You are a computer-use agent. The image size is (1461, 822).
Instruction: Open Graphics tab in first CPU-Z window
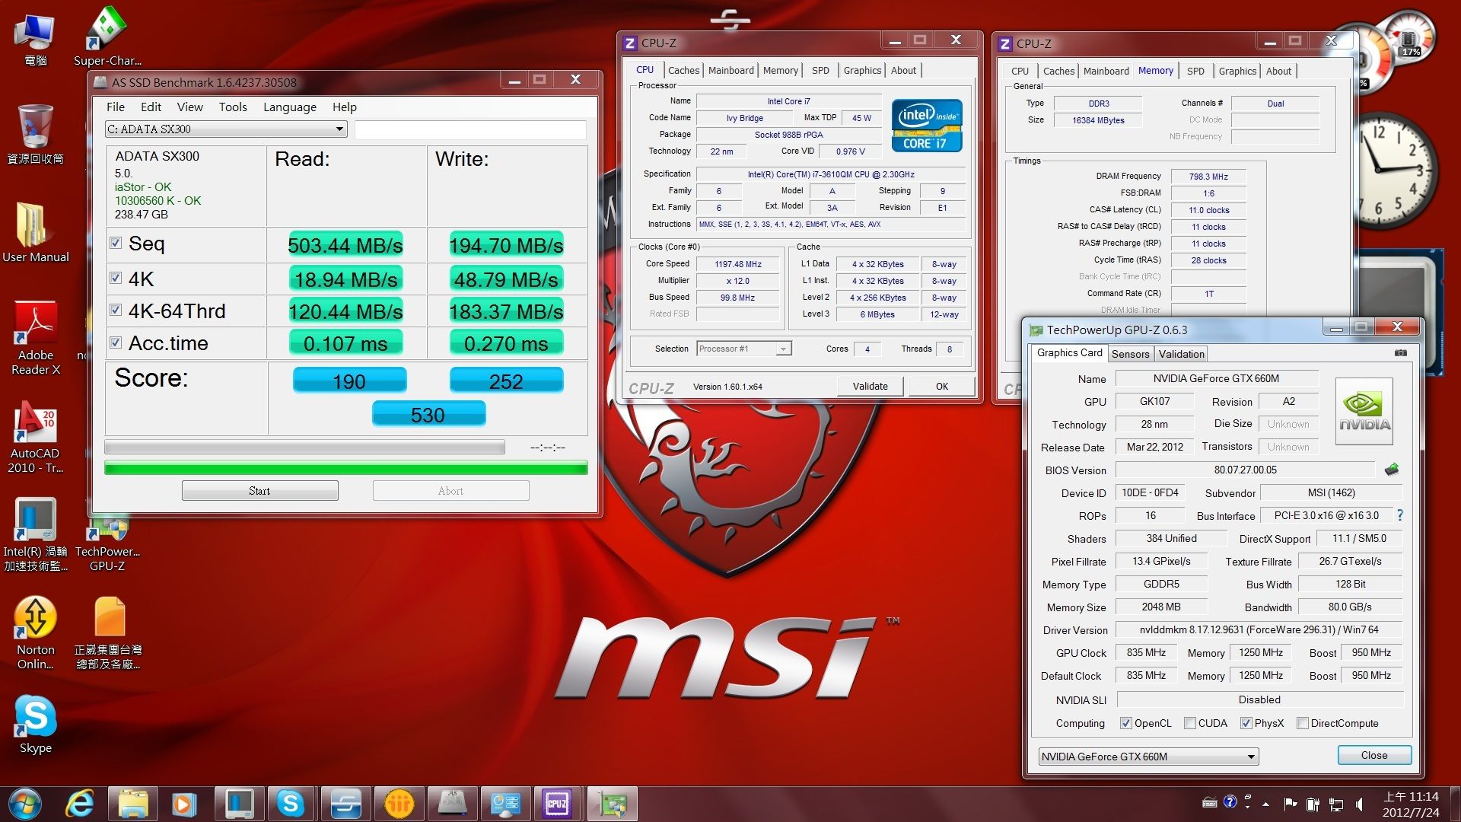click(862, 70)
